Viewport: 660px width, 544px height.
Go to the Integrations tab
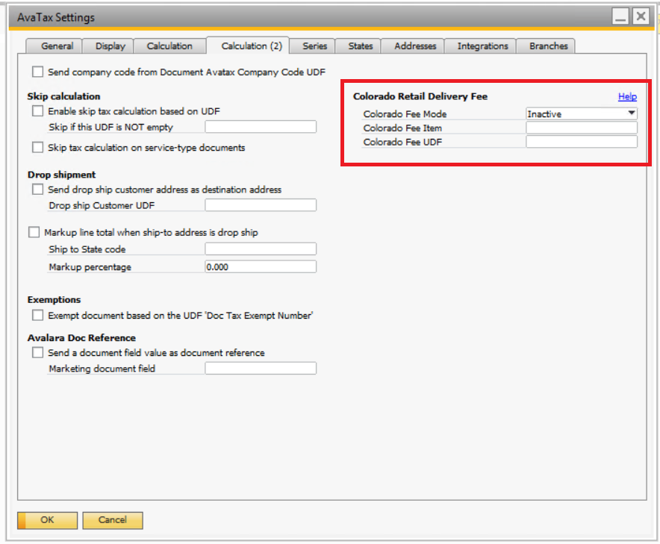pos(480,46)
